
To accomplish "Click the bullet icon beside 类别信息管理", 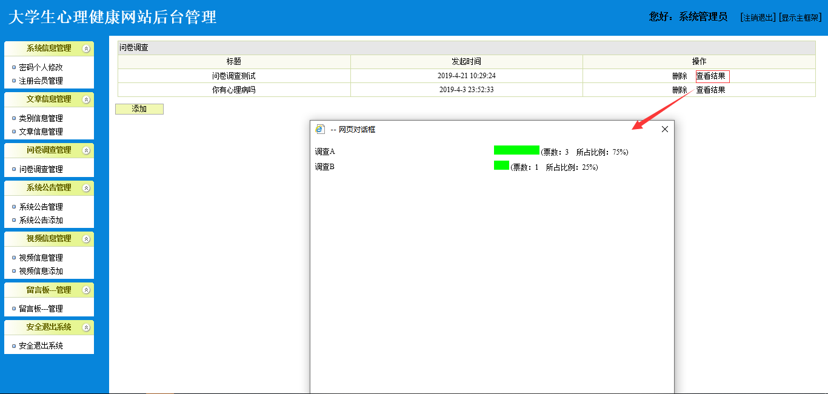I will tap(14, 119).
